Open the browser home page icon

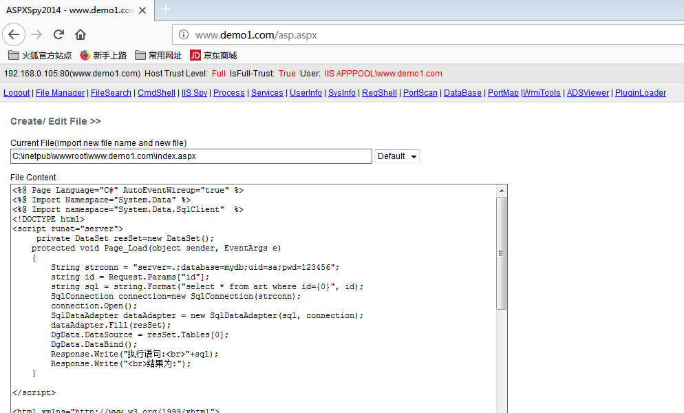pyautogui.click(x=81, y=34)
